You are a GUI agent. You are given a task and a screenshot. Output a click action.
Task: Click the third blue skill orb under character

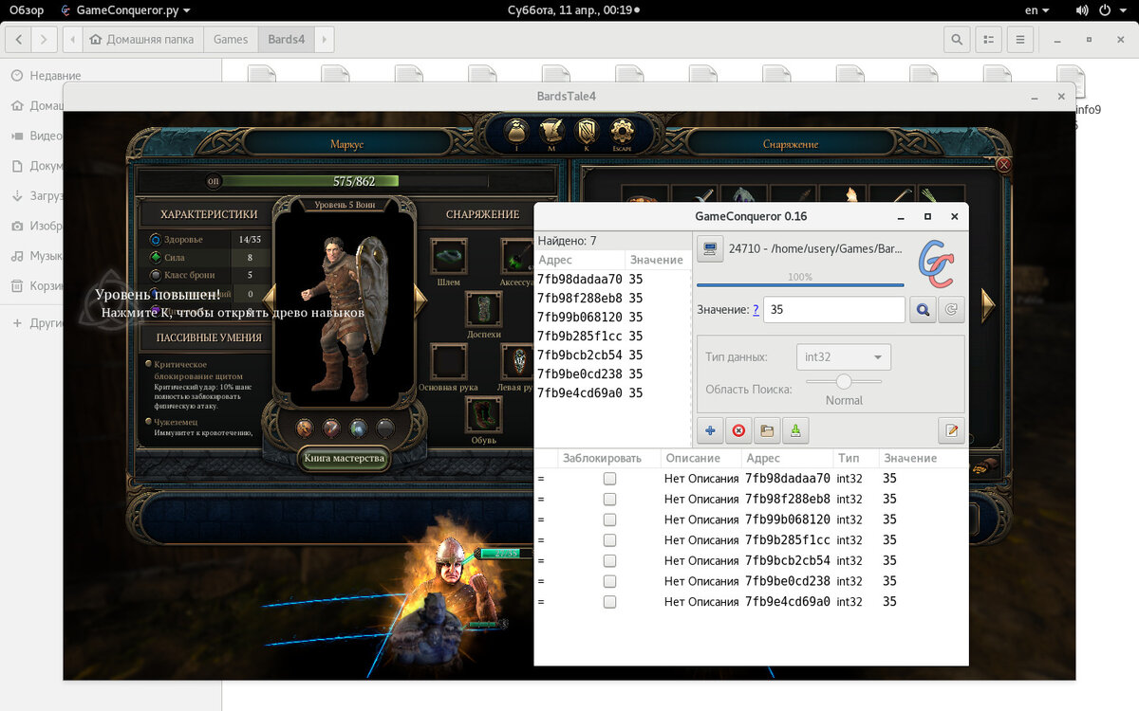(x=359, y=428)
